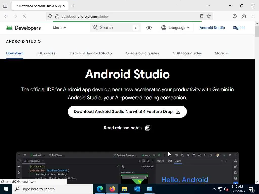Open Outlook from taskbar
The image size is (259, 194).
point(137,189)
